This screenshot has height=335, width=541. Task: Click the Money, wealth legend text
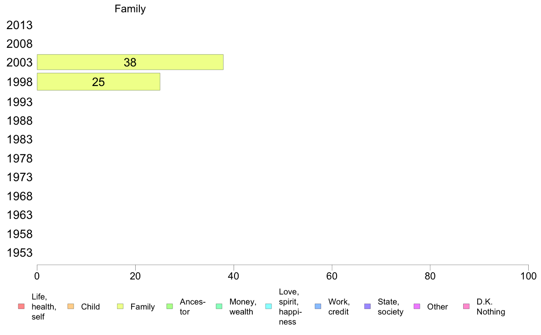point(243,307)
